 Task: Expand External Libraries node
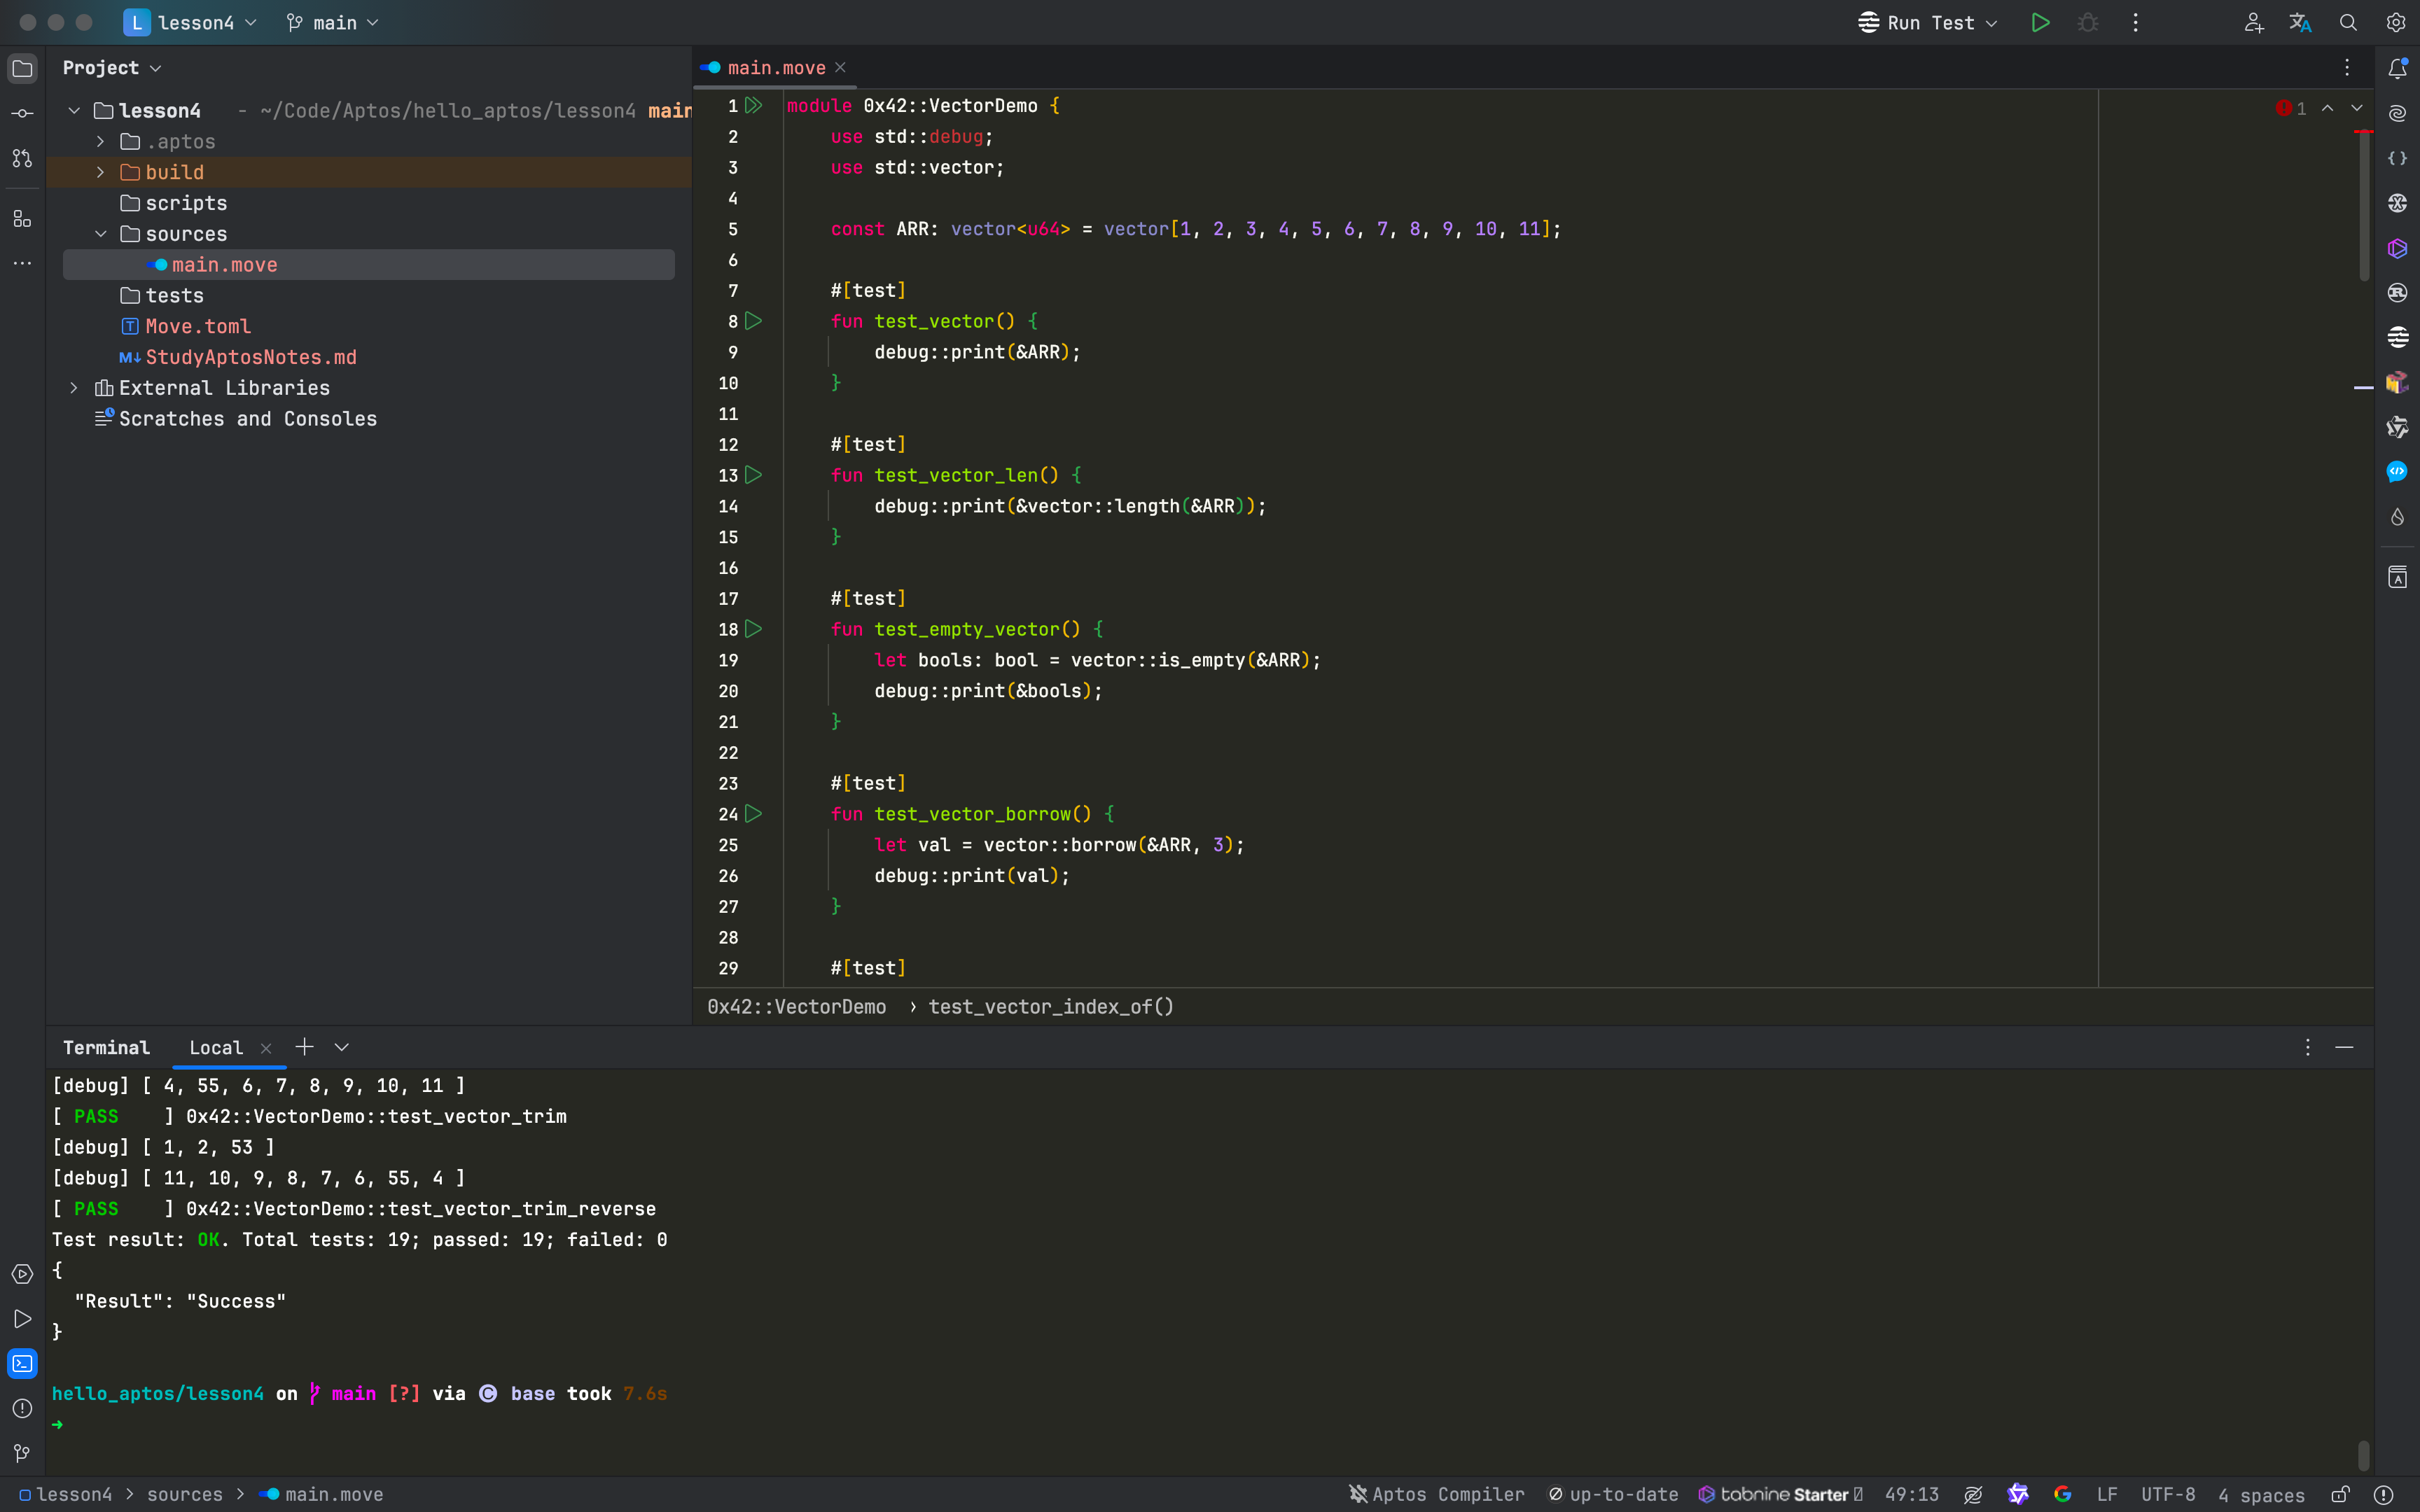click(x=74, y=388)
